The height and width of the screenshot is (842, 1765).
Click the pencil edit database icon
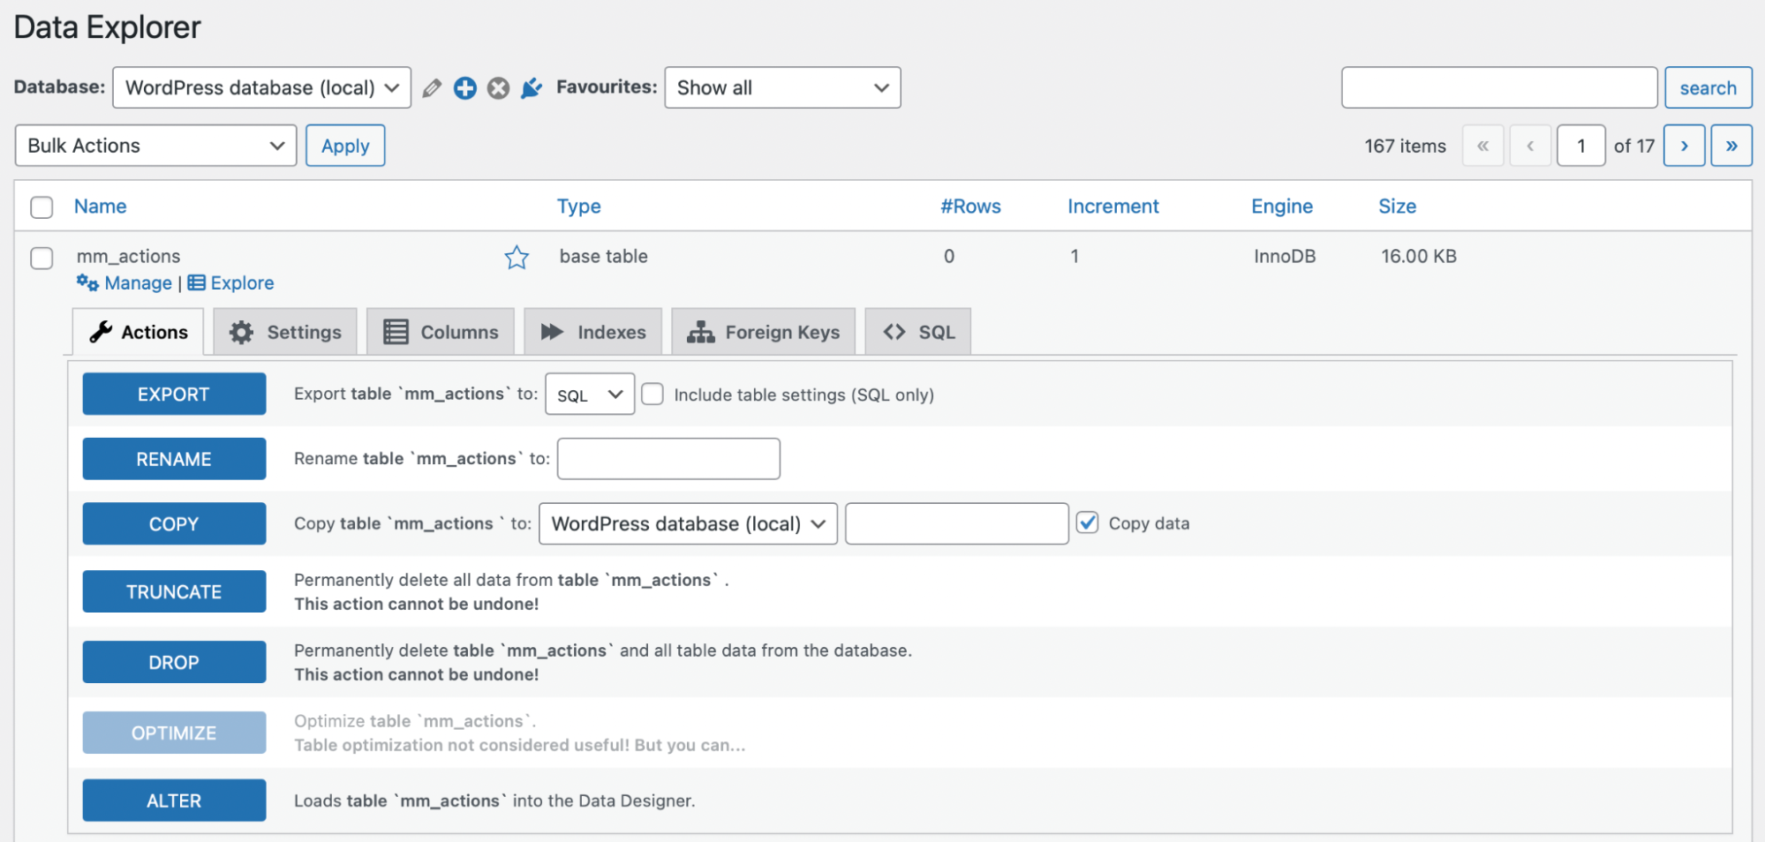[x=432, y=88]
